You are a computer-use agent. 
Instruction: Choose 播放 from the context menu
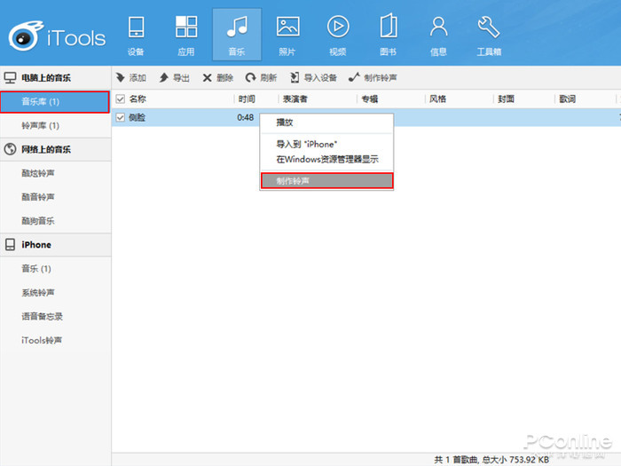[x=326, y=122]
